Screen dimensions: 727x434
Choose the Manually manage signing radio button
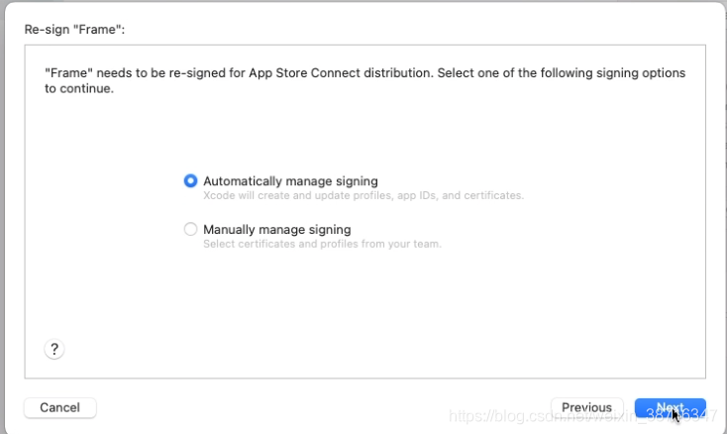[190, 229]
